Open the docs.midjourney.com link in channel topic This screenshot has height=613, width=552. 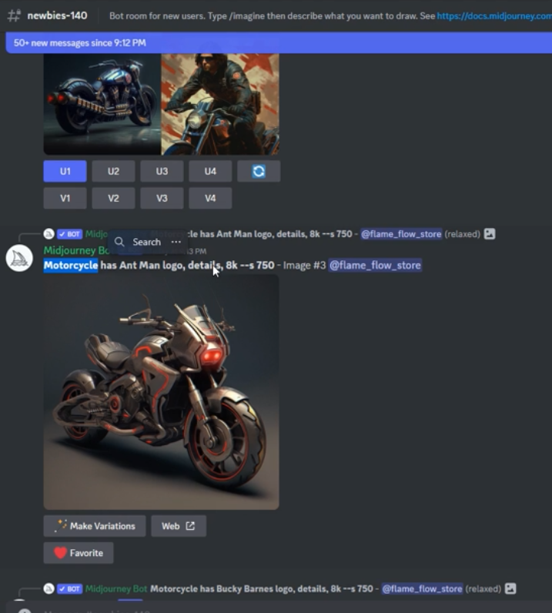tap(493, 15)
